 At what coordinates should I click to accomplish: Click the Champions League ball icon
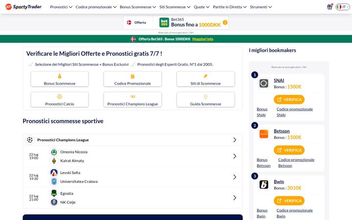30,140
